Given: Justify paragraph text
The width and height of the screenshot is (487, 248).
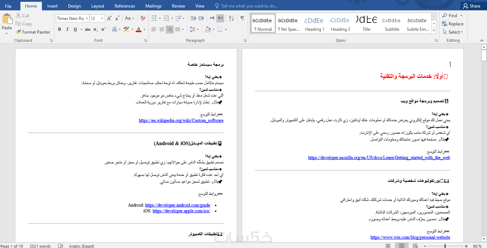Looking at the screenshot, I should (x=178, y=29).
